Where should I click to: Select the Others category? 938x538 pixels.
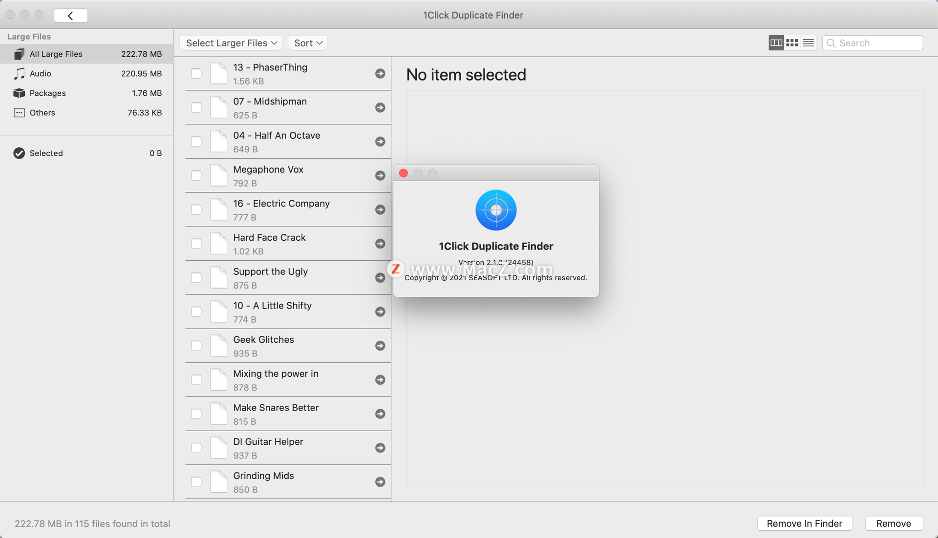pyautogui.click(x=87, y=113)
